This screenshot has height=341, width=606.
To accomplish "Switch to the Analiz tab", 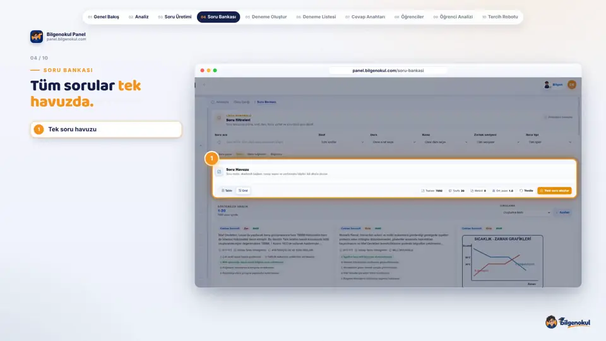I will click(x=139, y=17).
